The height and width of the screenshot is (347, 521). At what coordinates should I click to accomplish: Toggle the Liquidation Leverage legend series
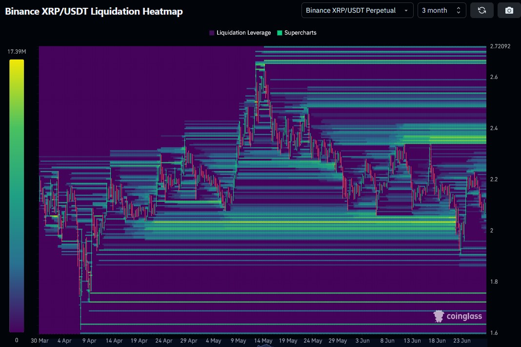(240, 33)
